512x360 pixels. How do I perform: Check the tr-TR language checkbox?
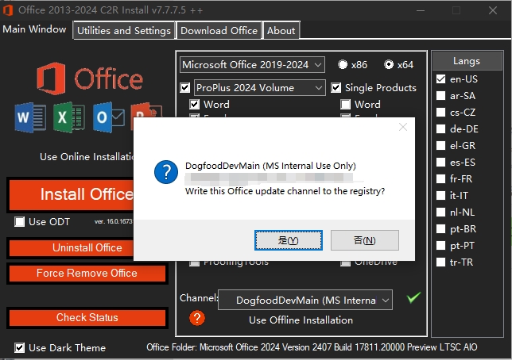440,262
